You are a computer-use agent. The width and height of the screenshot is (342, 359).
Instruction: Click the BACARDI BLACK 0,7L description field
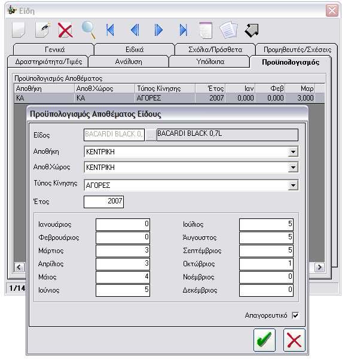227,135
